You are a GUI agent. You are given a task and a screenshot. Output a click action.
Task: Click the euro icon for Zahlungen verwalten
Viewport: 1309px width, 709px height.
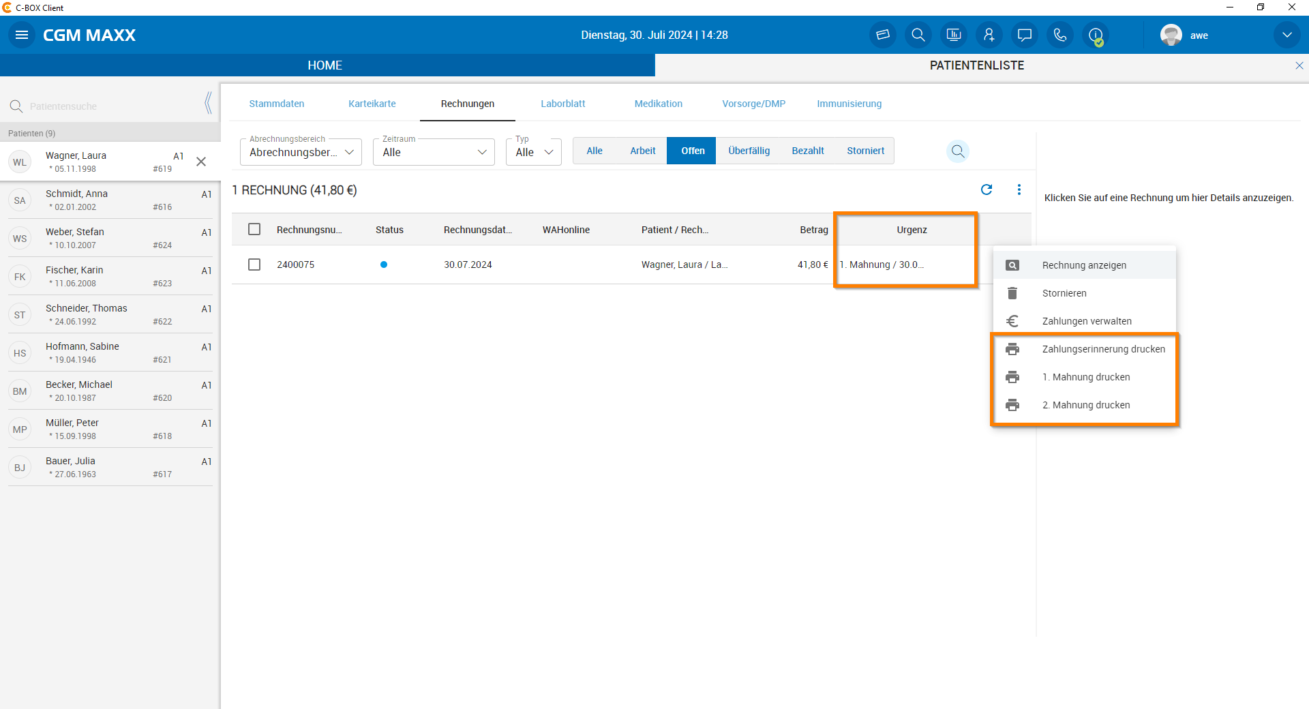(1012, 321)
